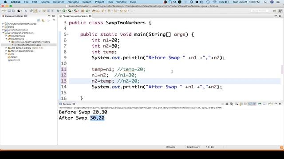The width and height of the screenshot is (284, 159).
Task: Expand the JavaForAutomation project
Action: (3, 30)
